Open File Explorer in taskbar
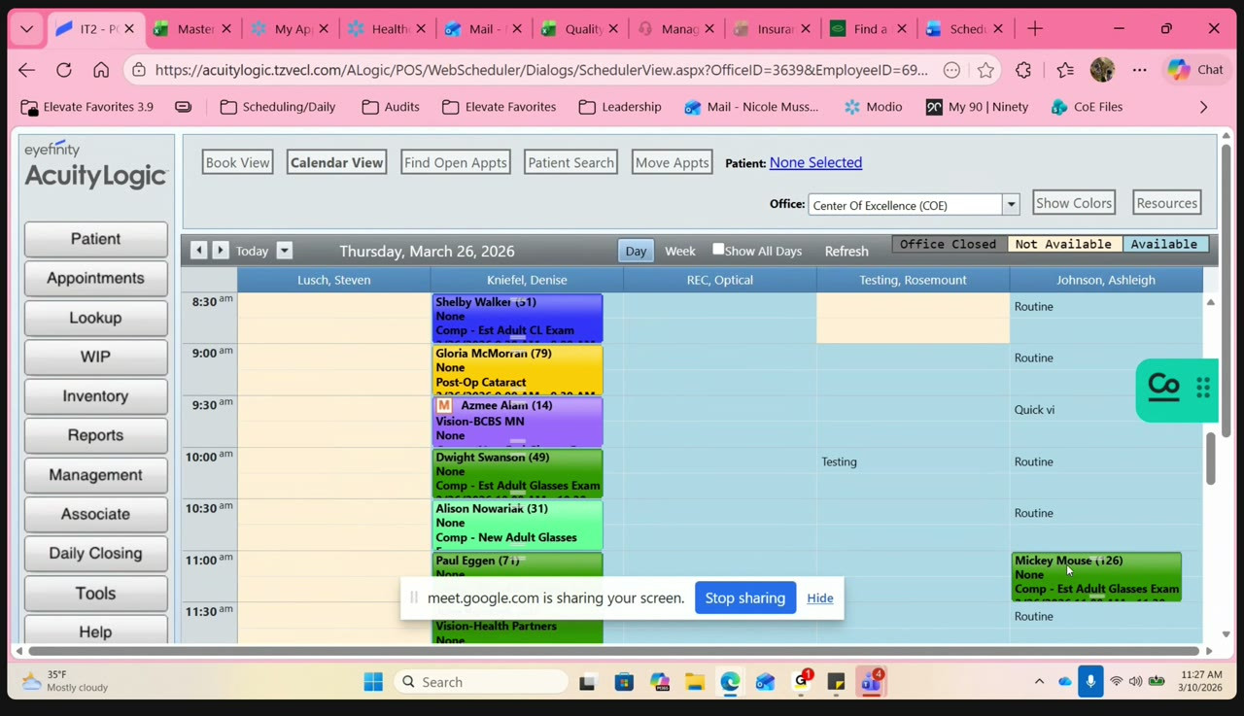Viewport: 1244px width, 716px height. [x=695, y=682]
